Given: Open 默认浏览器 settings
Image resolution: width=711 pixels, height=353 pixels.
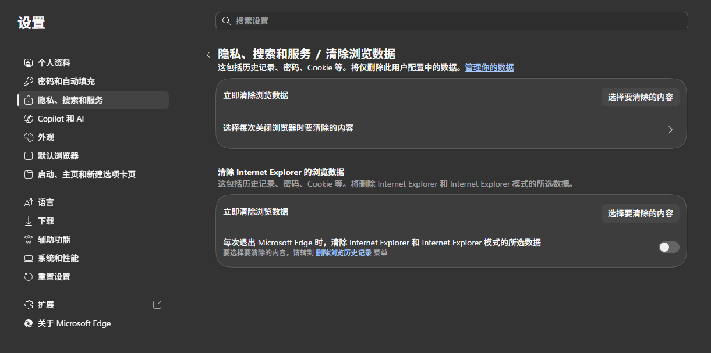Looking at the screenshot, I should pos(93,156).
